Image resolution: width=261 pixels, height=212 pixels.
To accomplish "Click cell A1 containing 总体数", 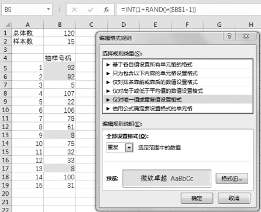I will [28, 33].
